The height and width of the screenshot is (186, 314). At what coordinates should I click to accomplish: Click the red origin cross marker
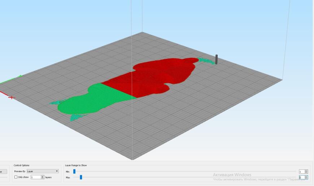12,97
